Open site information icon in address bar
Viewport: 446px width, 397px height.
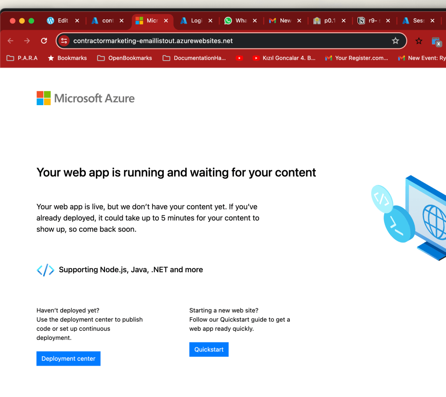(x=64, y=41)
